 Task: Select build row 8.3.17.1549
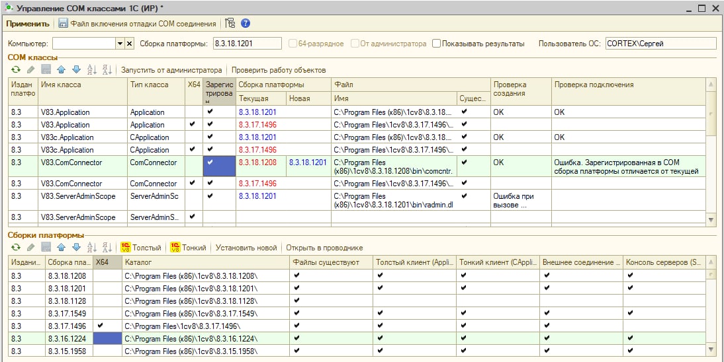[x=357, y=313]
